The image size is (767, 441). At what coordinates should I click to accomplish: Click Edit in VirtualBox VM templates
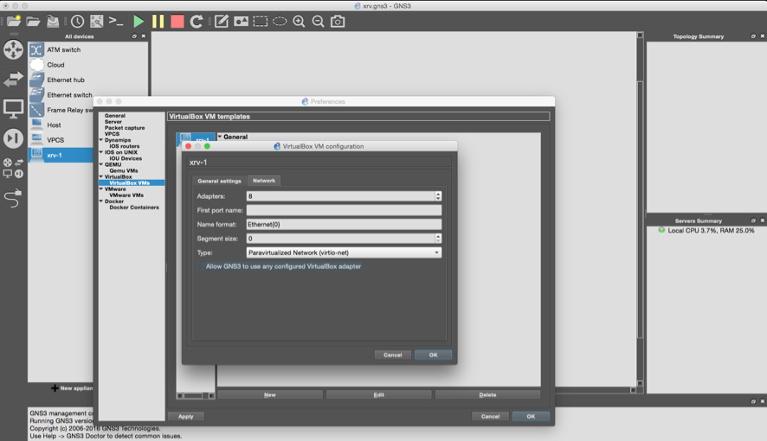click(378, 394)
